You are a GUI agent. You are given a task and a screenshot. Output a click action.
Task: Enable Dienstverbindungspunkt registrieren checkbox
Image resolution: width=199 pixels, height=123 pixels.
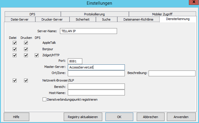[44, 100]
